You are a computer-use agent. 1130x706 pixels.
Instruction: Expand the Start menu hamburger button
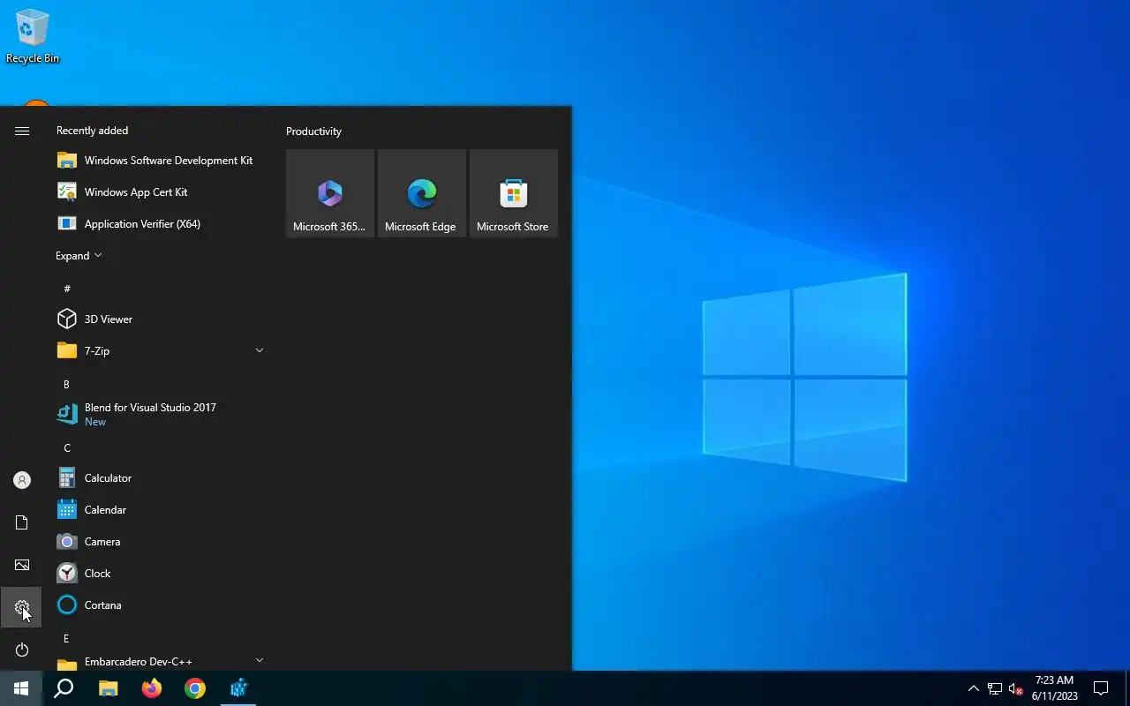pyautogui.click(x=22, y=131)
